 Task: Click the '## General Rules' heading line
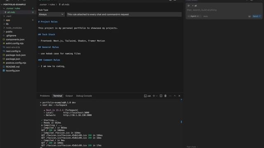point(49,47)
